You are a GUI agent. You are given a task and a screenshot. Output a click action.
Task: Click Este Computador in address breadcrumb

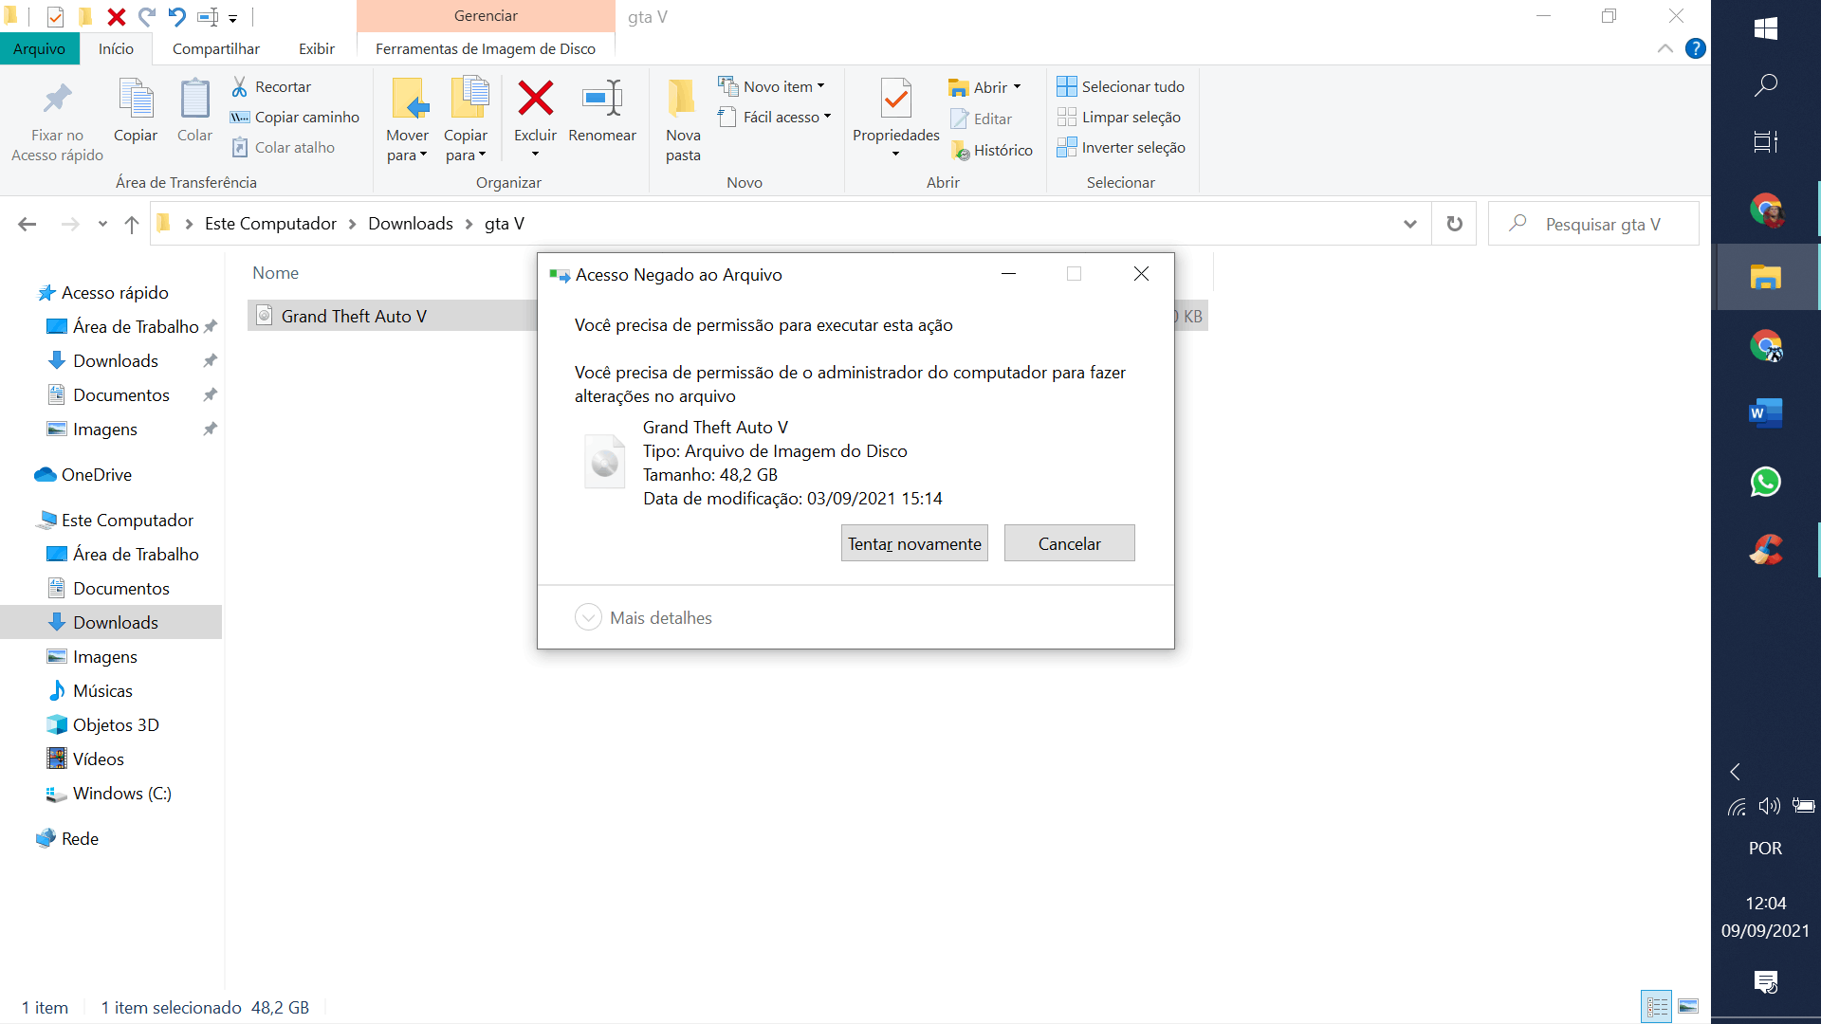(270, 224)
